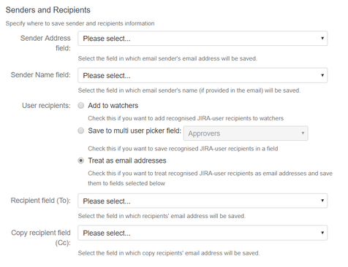Viewport: 348px width, 267px height.
Task: Expand the Approvers user picker dropdown
Action: point(246,133)
